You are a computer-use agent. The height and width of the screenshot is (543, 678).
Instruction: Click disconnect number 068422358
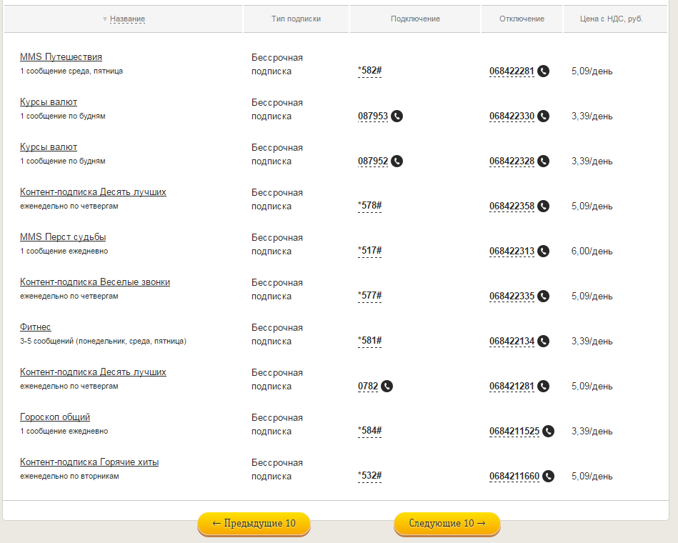tap(512, 206)
